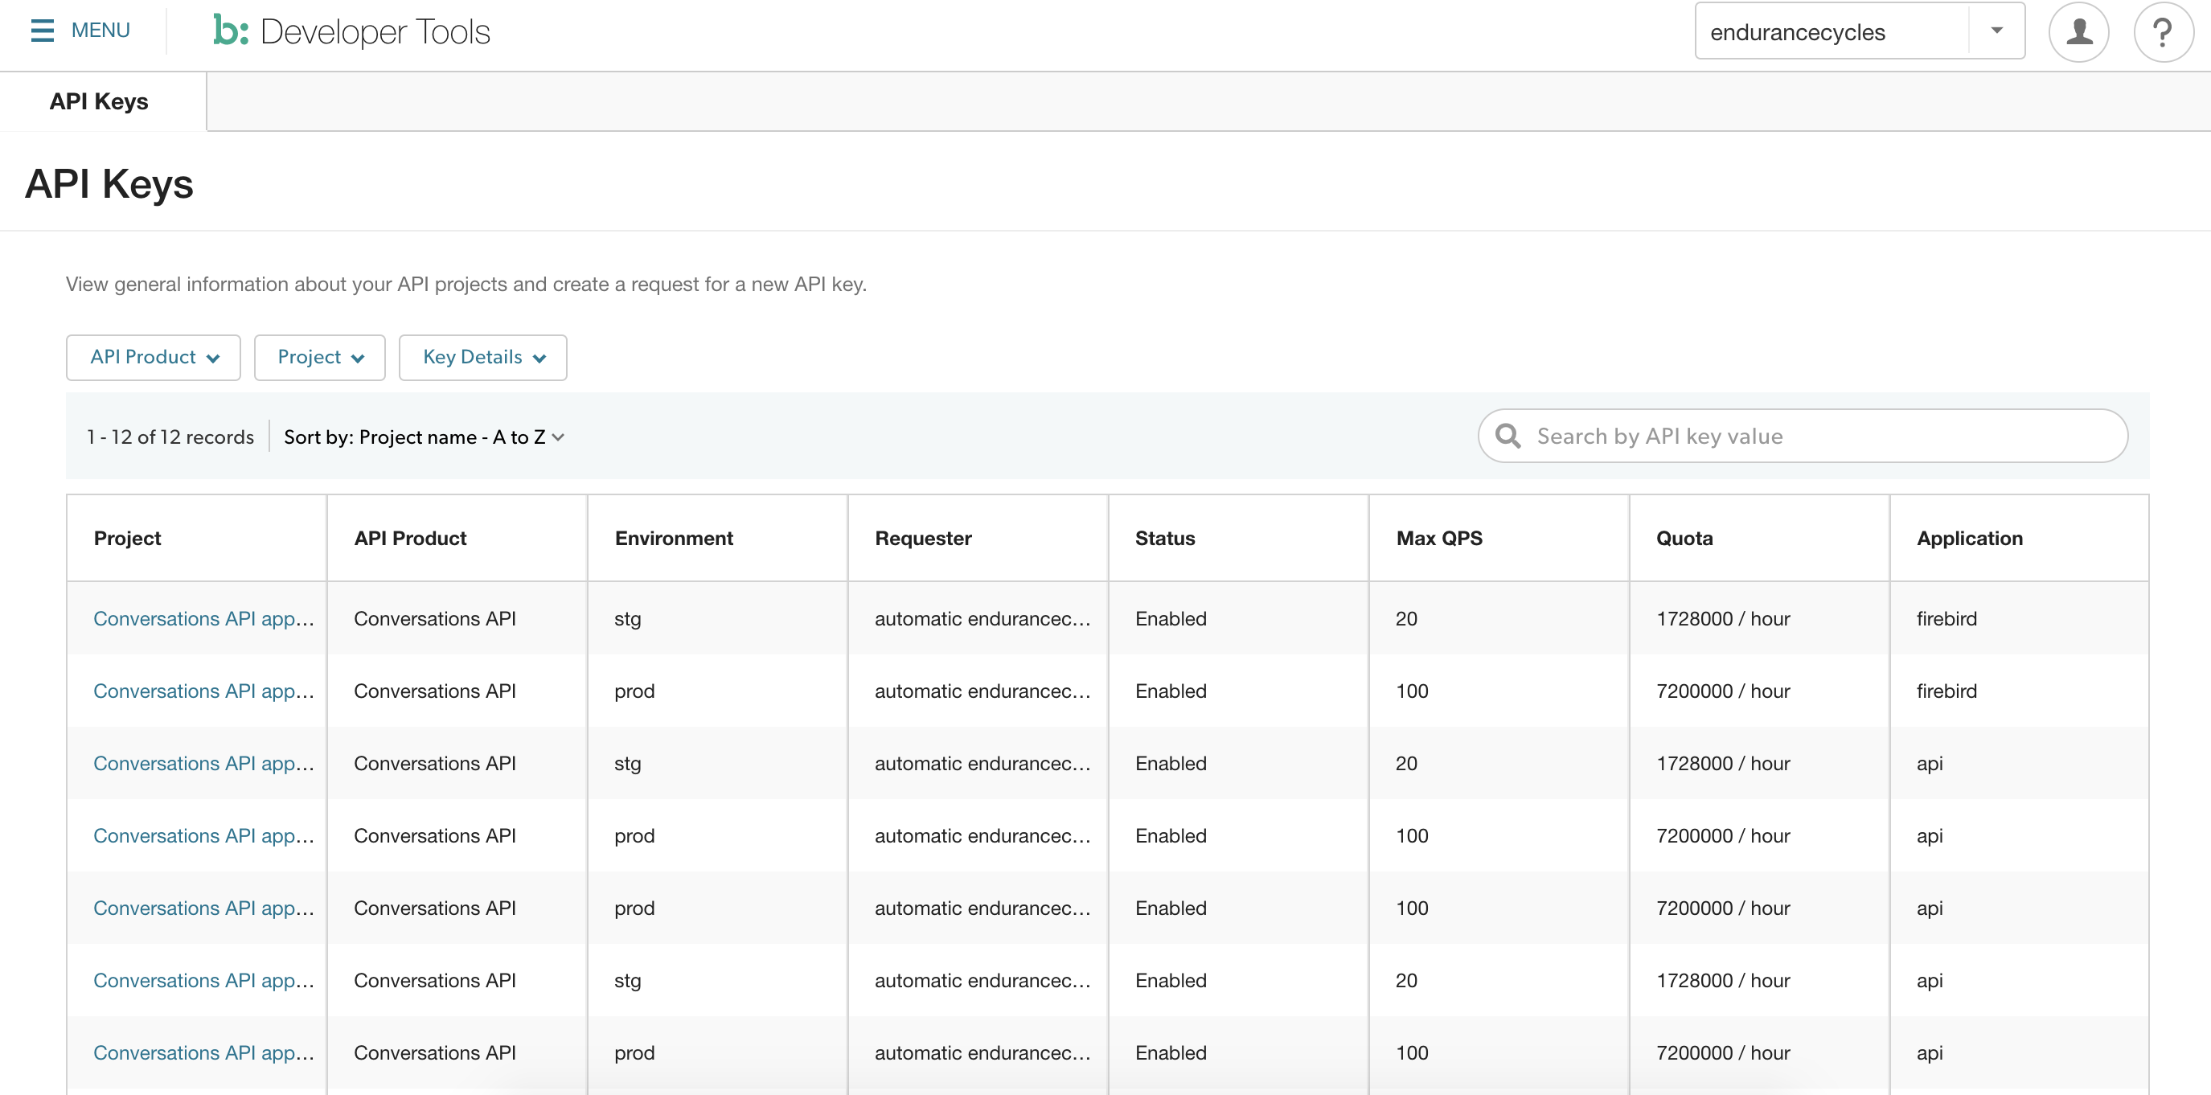Viewport: 2211px width, 1095px height.
Task: Select firebird application in second row
Action: click(x=1946, y=691)
